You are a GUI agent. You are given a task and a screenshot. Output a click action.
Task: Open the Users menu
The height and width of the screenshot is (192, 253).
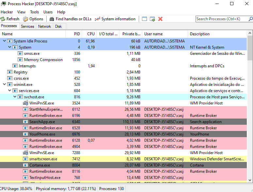pos(48,12)
